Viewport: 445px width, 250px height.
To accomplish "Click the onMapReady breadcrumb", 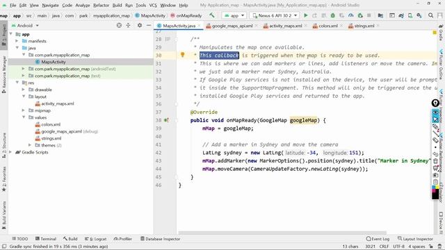I will pyautogui.click(x=186, y=15).
